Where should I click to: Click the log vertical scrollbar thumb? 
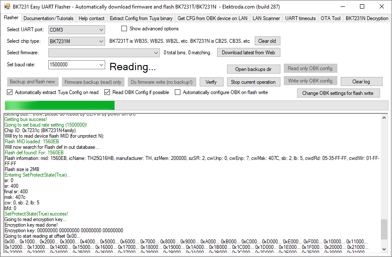pos(384,229)
